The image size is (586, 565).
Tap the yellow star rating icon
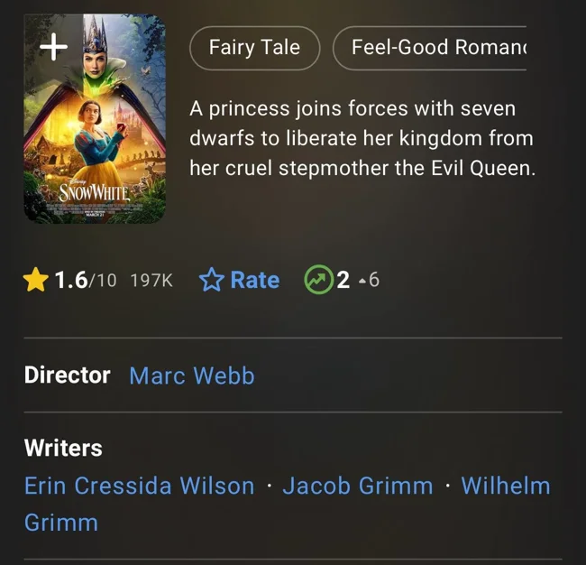pos(36,281)
